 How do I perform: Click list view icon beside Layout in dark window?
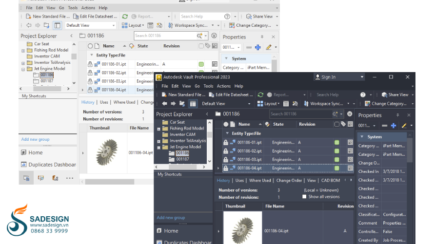286,104
